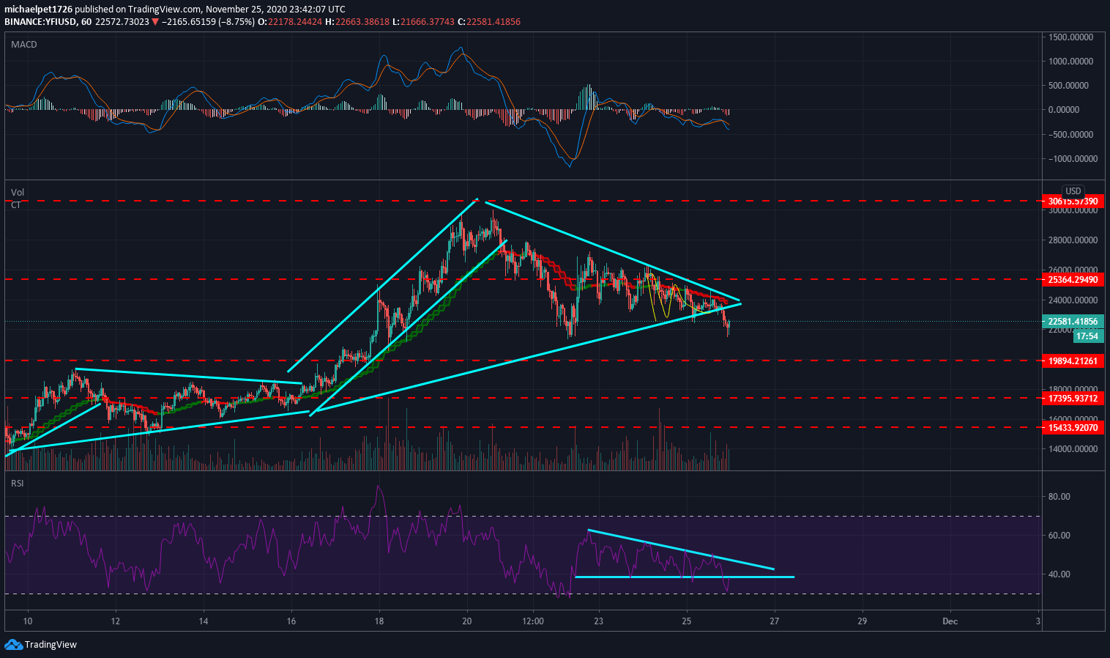Click the 0.00000 MACD scale value

click(x=1064, y=109)
